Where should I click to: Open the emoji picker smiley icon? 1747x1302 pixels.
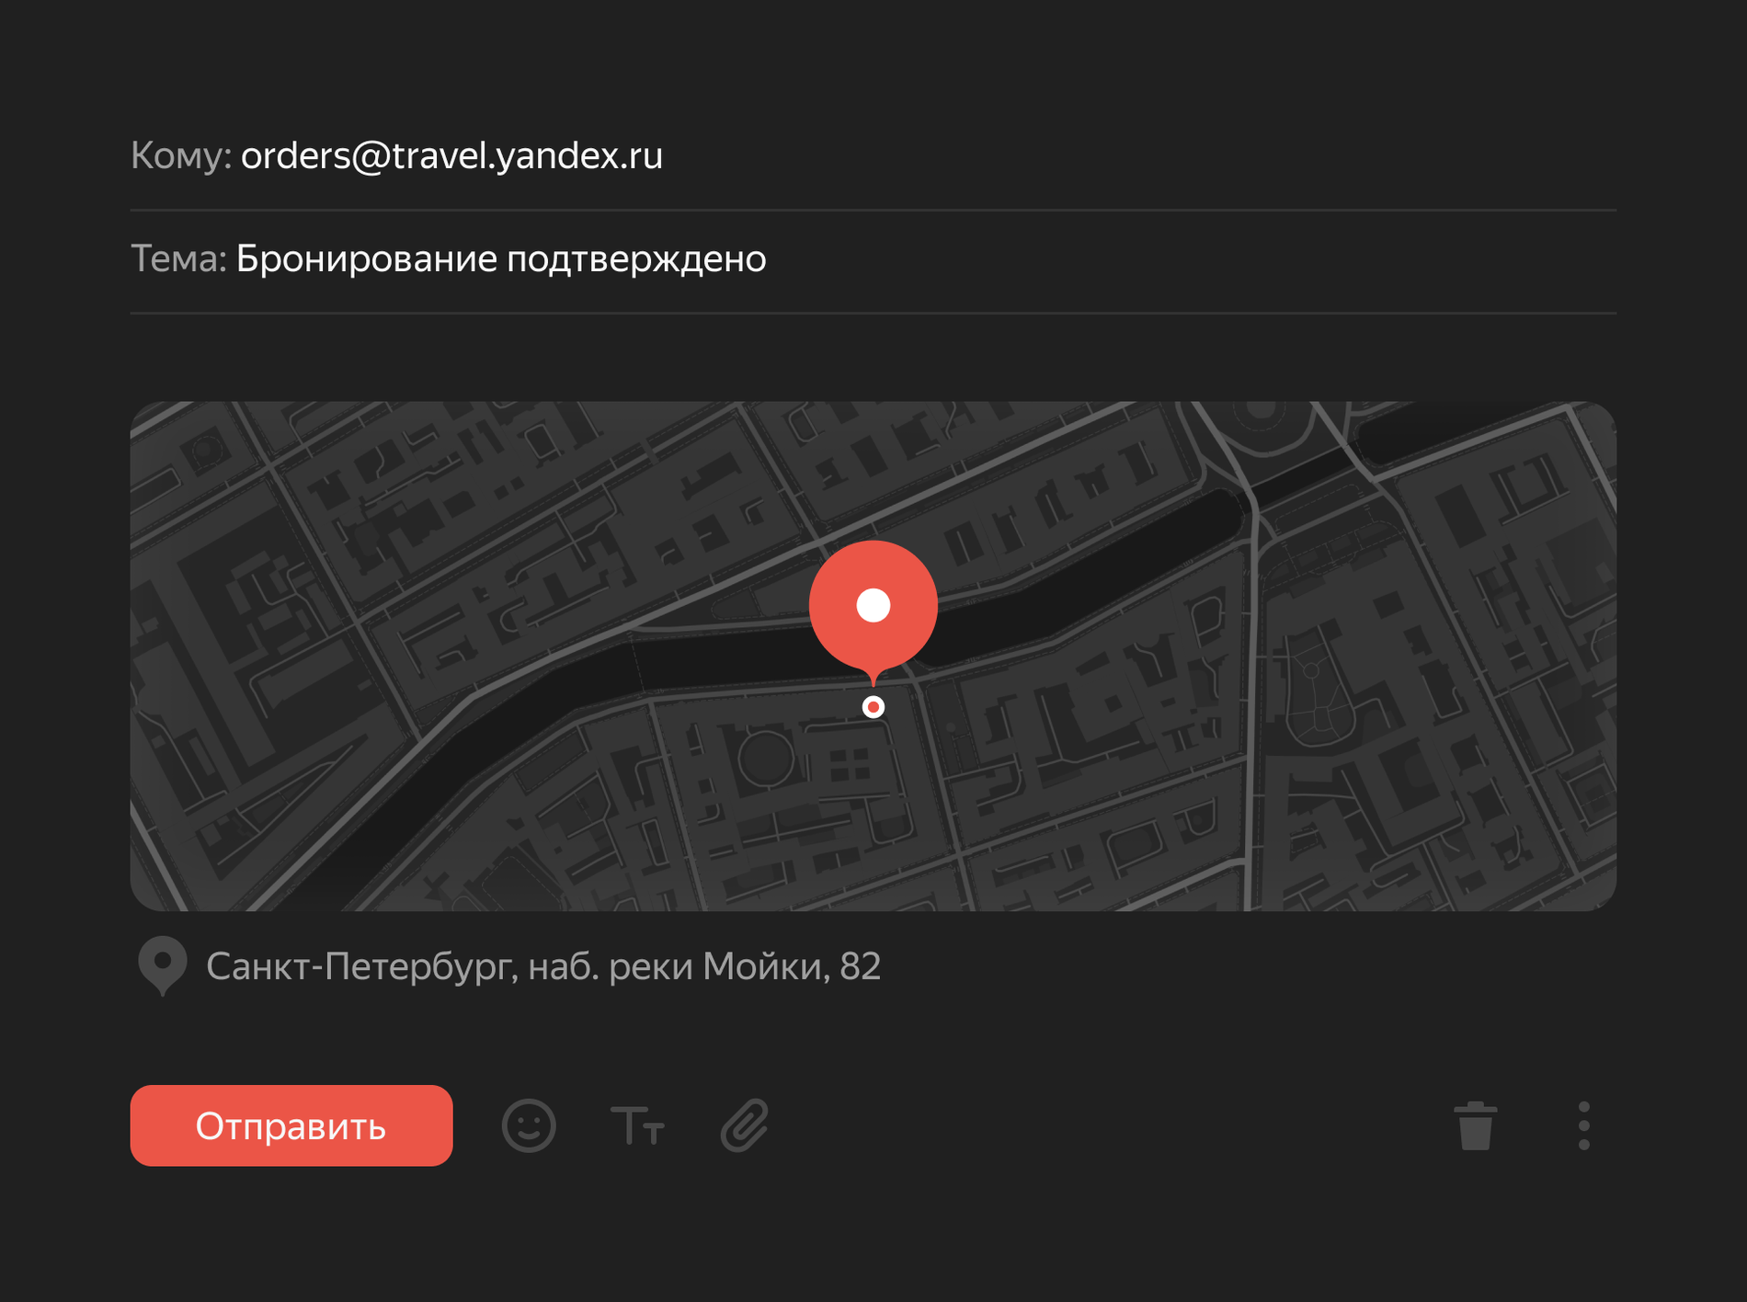click(x=529, y=1125)
